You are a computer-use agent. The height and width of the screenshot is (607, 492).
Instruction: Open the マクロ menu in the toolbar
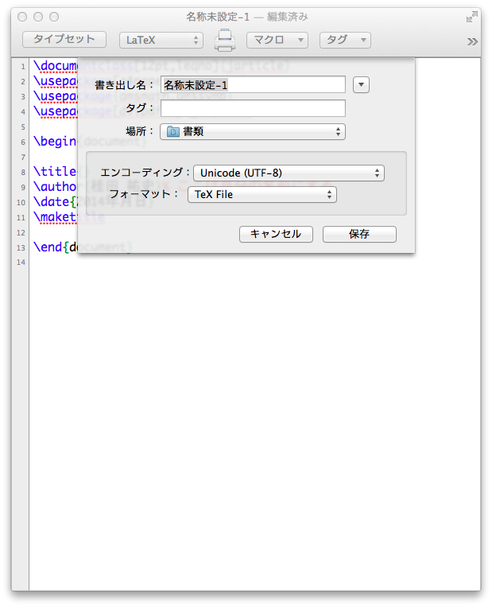[x=277, y=40]
